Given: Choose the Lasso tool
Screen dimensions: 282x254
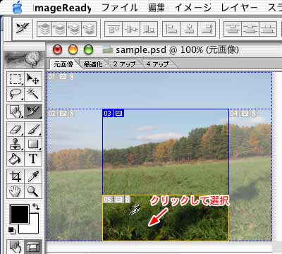Looking at the screenshot, I should pyautogui.click(x=16, y=94).
